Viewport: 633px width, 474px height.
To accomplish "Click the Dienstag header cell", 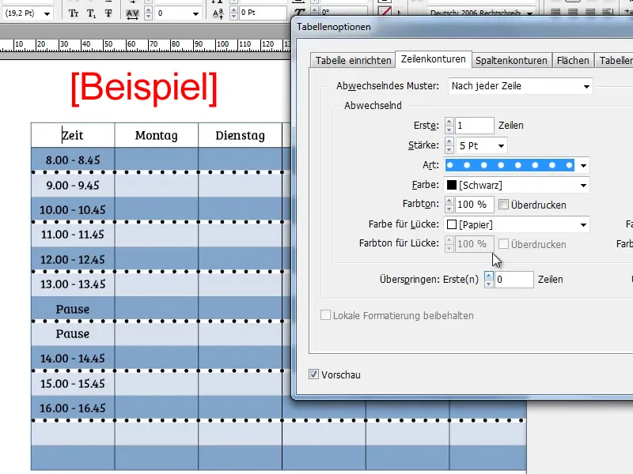I will [240, 135].
